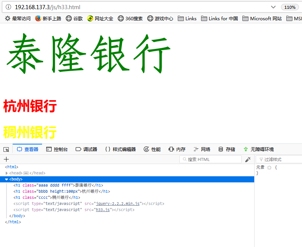Open the 游戏中心 bookmark
This screenshot has height=247, width=302.
click(x=160, y=18)
